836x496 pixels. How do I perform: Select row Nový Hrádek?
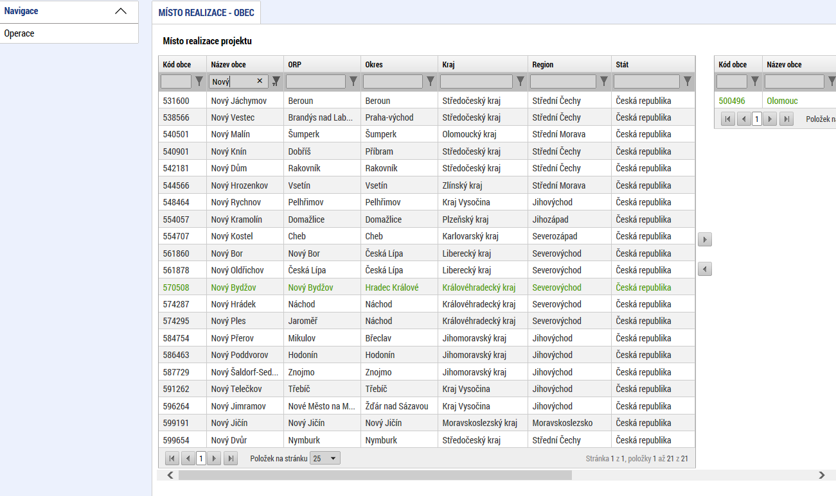(427, 304)
